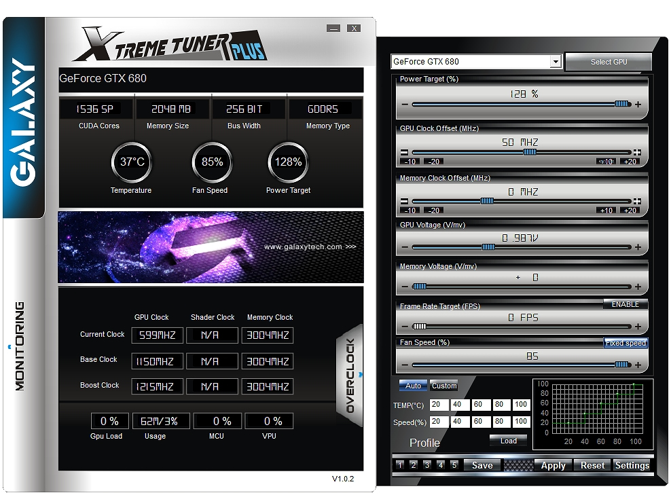
Task: Click +10 under Memory Clock Offset
Action: pos(606,210)
